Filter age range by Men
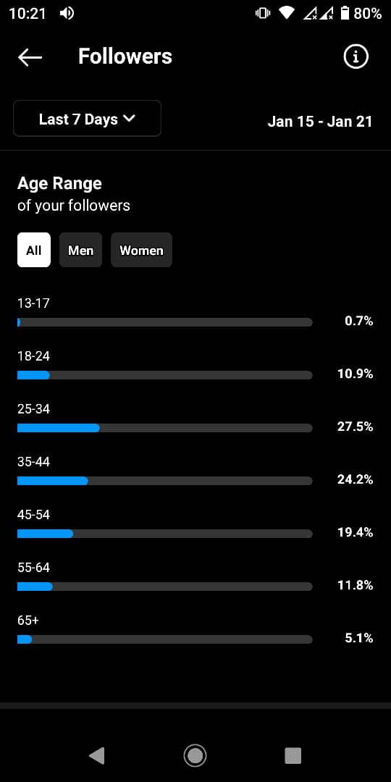The height and width of the screenshot is (782, 391). (x=81, y=250)
